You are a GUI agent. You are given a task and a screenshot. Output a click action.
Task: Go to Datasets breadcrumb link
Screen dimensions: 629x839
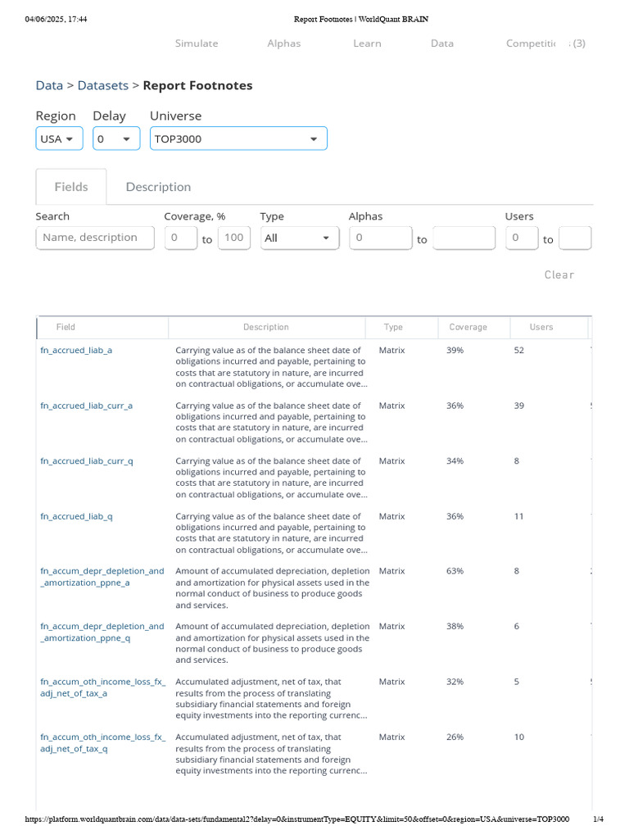point(102,85)
